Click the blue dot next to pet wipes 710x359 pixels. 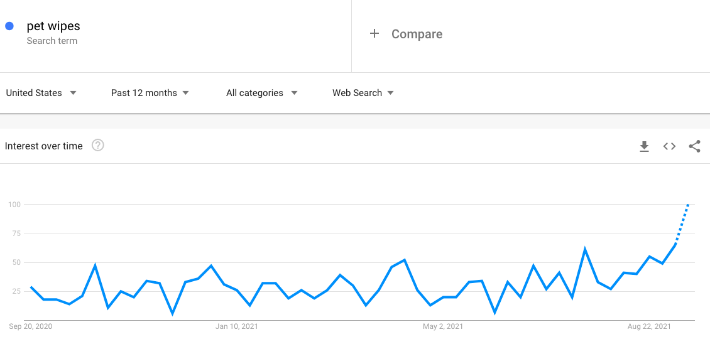[x=9, y=26]
